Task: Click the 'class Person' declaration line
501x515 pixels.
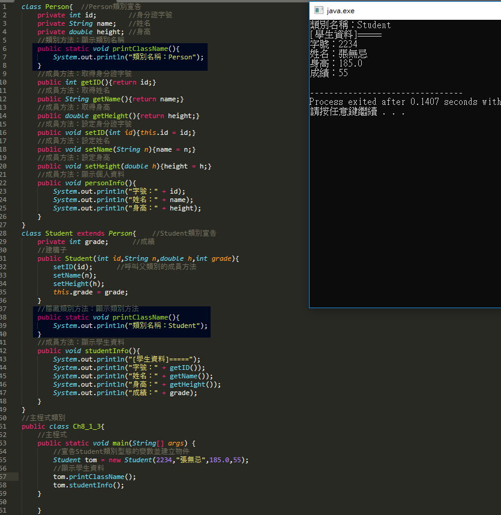Action: click(x=47, y=7)
